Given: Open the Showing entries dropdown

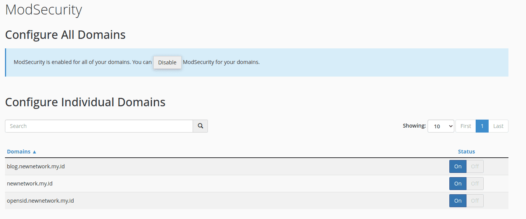Looking at the screenshot, I should 441,126.
